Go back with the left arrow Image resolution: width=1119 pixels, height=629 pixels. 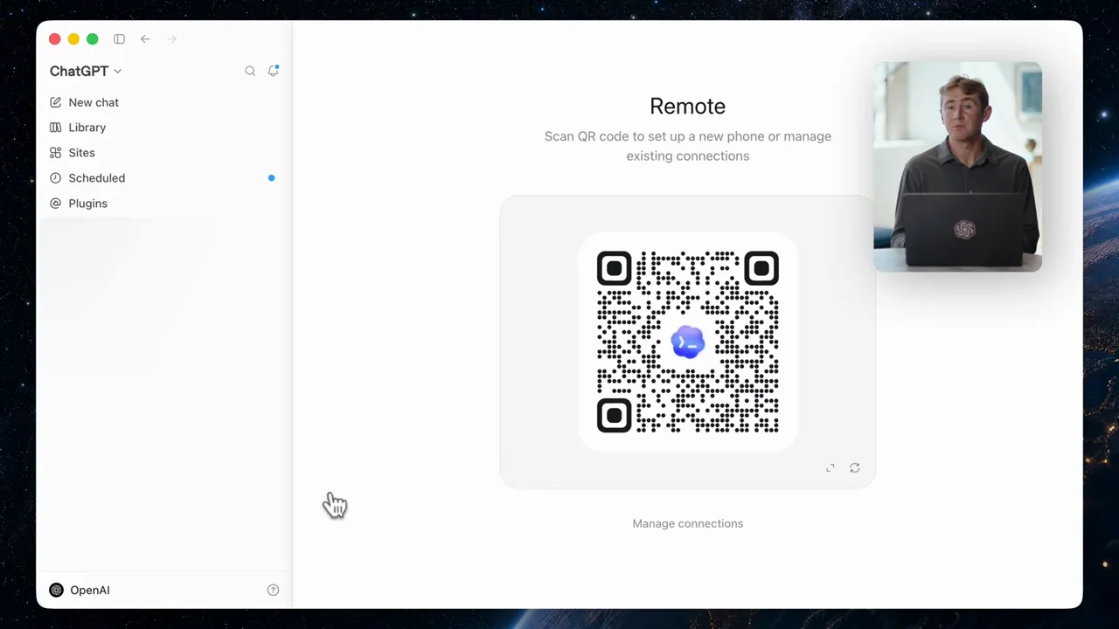(x=145, y=39)
